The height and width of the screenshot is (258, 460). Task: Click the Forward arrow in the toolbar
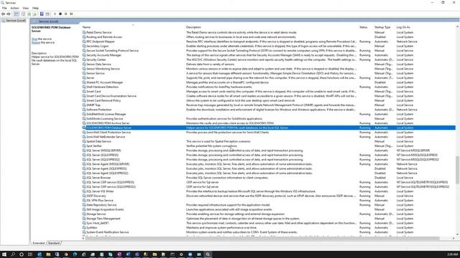(x=9, y=14)
